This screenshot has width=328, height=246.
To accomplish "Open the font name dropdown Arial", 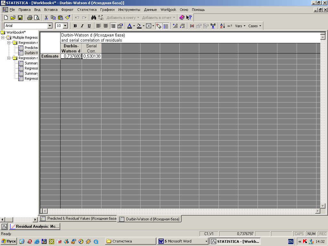I will [50, 26].
